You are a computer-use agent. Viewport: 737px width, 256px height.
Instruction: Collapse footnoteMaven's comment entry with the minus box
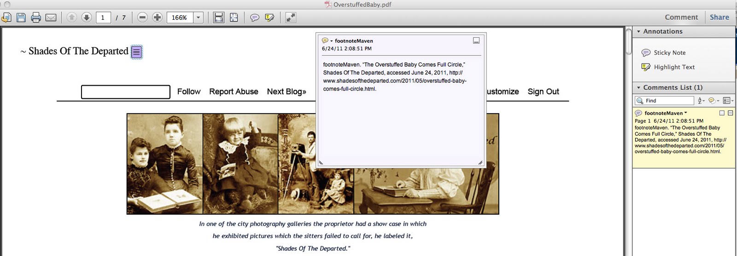[x=730, y=113]
